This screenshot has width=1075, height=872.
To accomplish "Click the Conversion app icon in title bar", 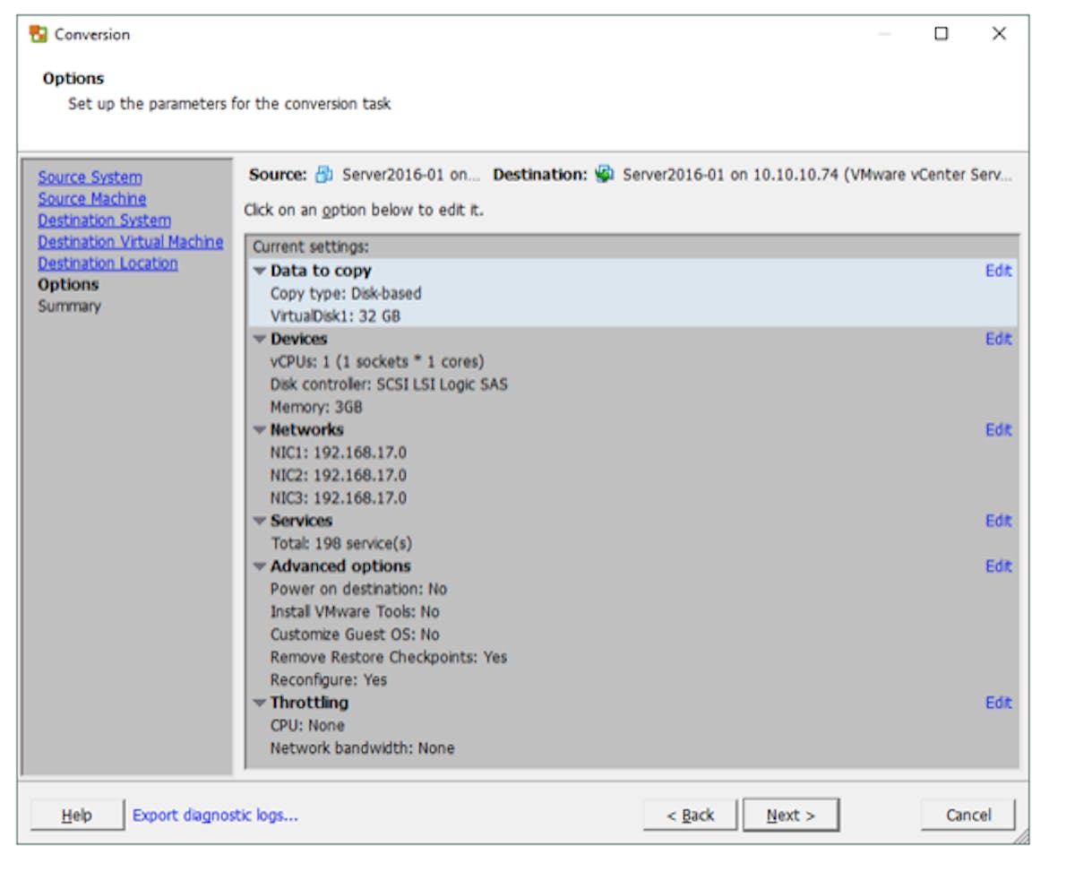I will click(39, 34).
